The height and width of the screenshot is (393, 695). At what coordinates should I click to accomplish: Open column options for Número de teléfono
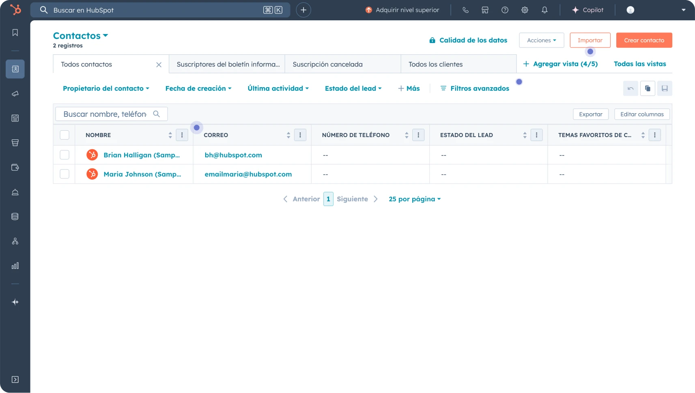click(418, 135)
